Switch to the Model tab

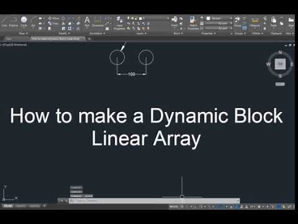(x=8, y=206)
